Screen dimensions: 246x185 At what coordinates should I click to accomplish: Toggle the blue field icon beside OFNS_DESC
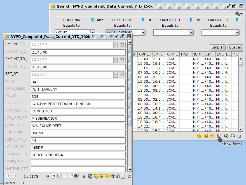tap(143, 20)
